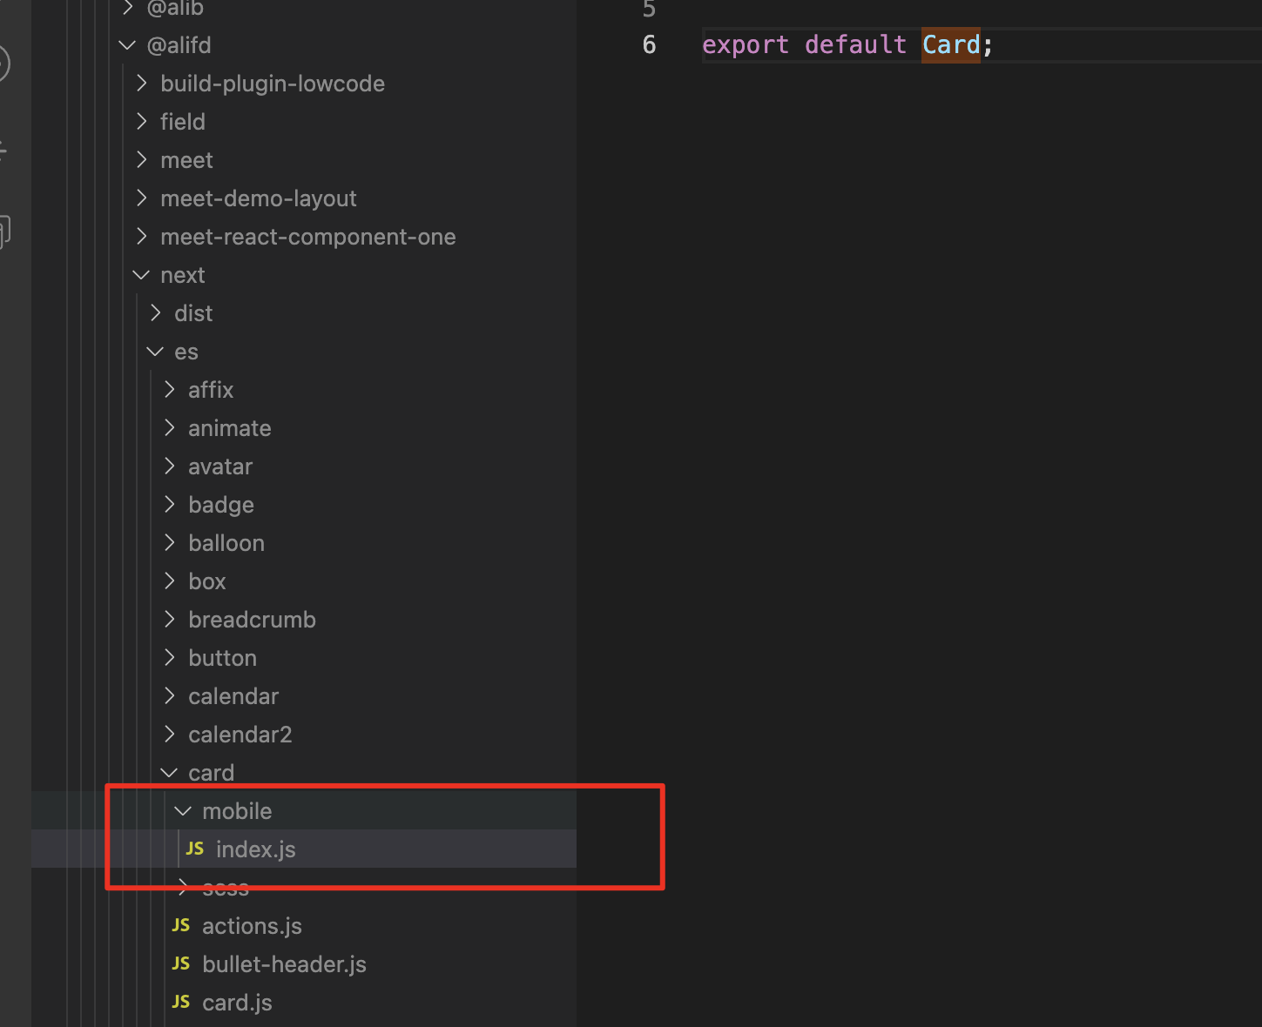Select the meet-react-component-one folder label
This screenshot has width=1262, height=1027.
[308, 237]
